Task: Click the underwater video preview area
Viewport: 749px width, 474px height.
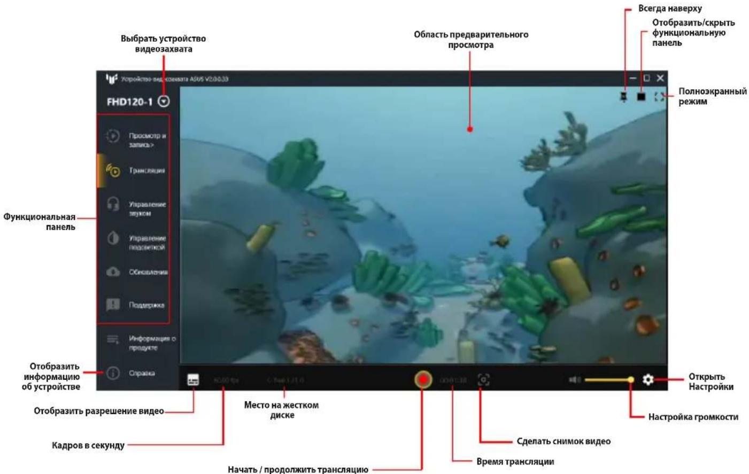Action: coord(423,225)
